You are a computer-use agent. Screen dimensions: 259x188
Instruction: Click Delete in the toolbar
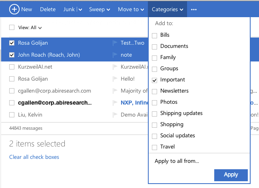pyautogui.click(x=48, y=10)
